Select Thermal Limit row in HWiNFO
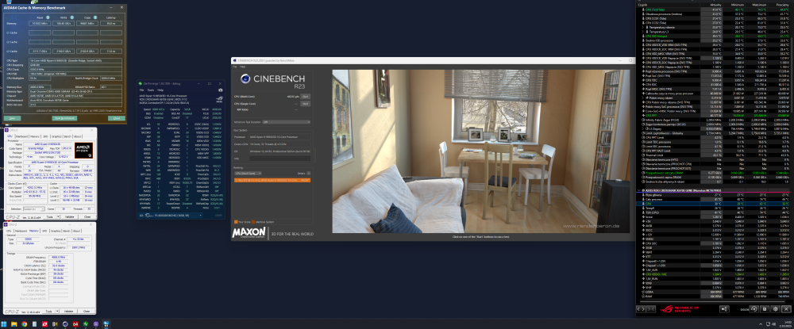Screen dimensions: 794x329 [x=714, y=155]
